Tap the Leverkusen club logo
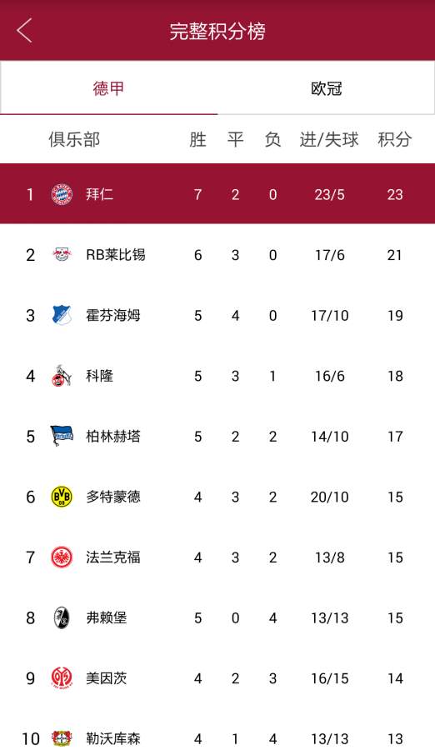This screenshot has height=750, width=435. (x=62, y=738)
